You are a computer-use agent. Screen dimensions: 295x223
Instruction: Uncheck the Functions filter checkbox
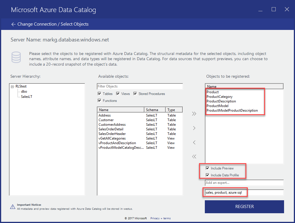coord(99,100)
